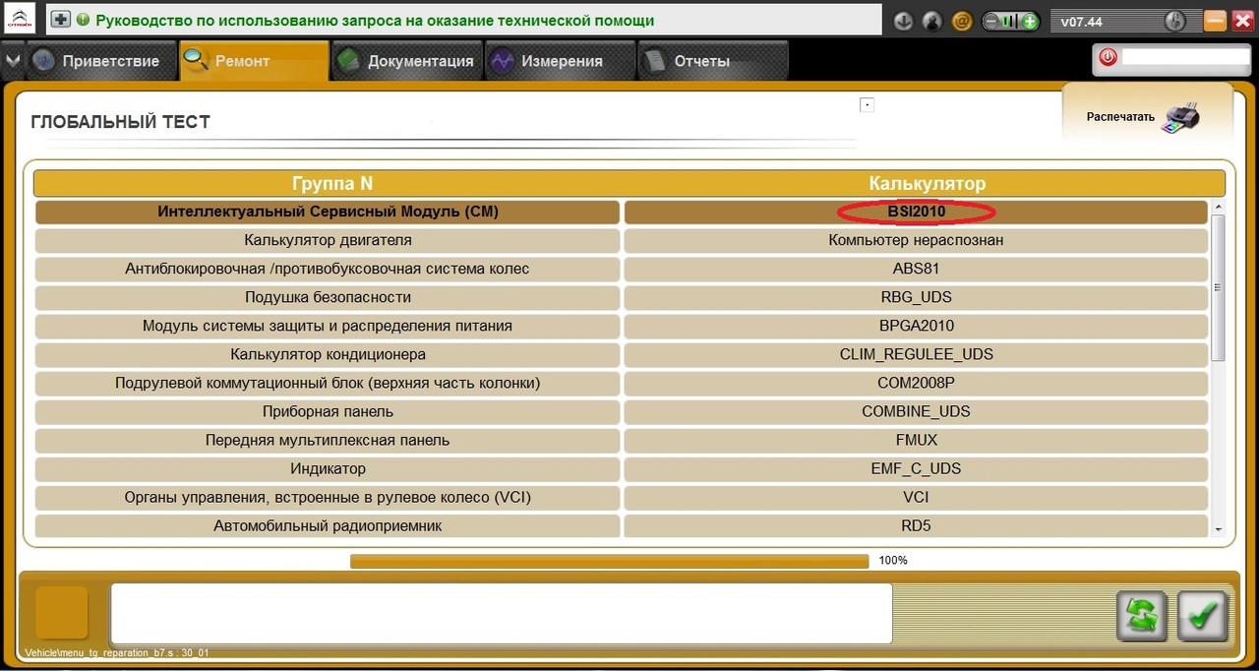Select Модуль системы защиты и распределения питания
The height and width of the screenshot is (671, 1259).
click(x=328, y=326)
